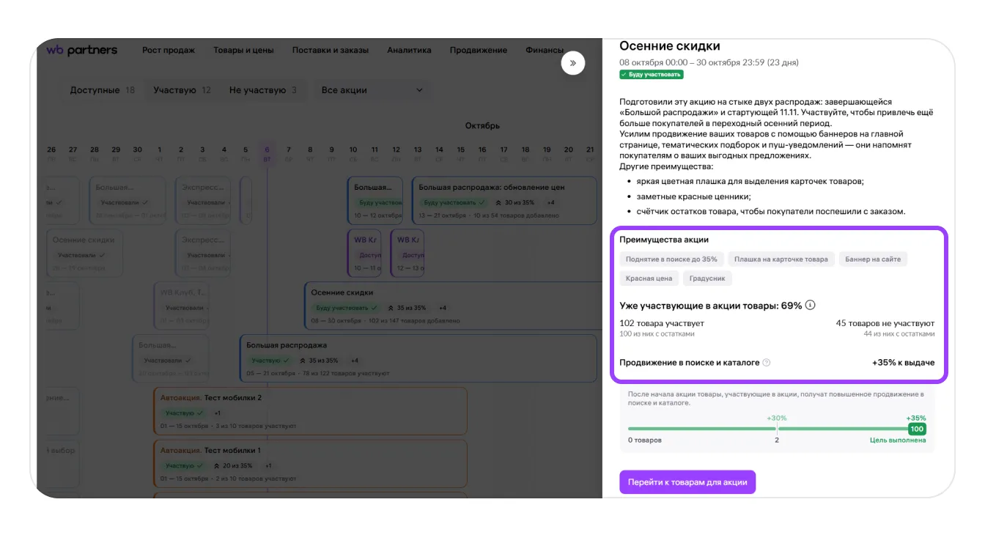Collapse the side panel with double-chevron button
The height and width of the screenshot is (535, 985).
(572, 63)
